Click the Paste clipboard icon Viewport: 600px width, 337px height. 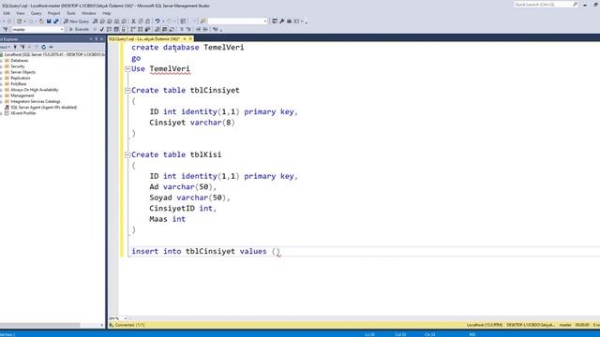(x=148, y=21)
